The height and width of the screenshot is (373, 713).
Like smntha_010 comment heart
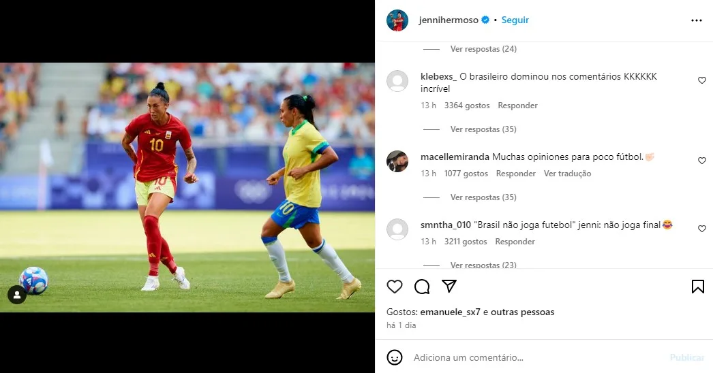702,229
